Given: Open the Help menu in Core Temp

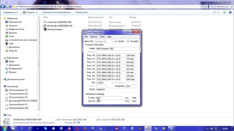Looking at the screenshot, I should point(109,37).
